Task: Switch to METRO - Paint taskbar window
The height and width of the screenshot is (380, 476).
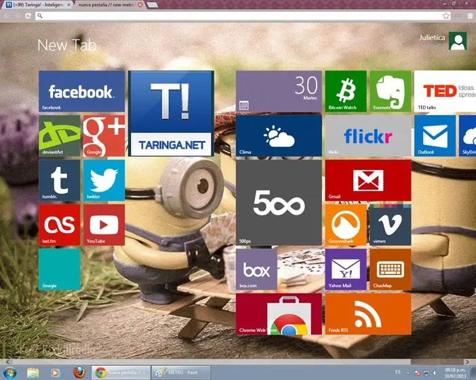Action: pos(181,373)
